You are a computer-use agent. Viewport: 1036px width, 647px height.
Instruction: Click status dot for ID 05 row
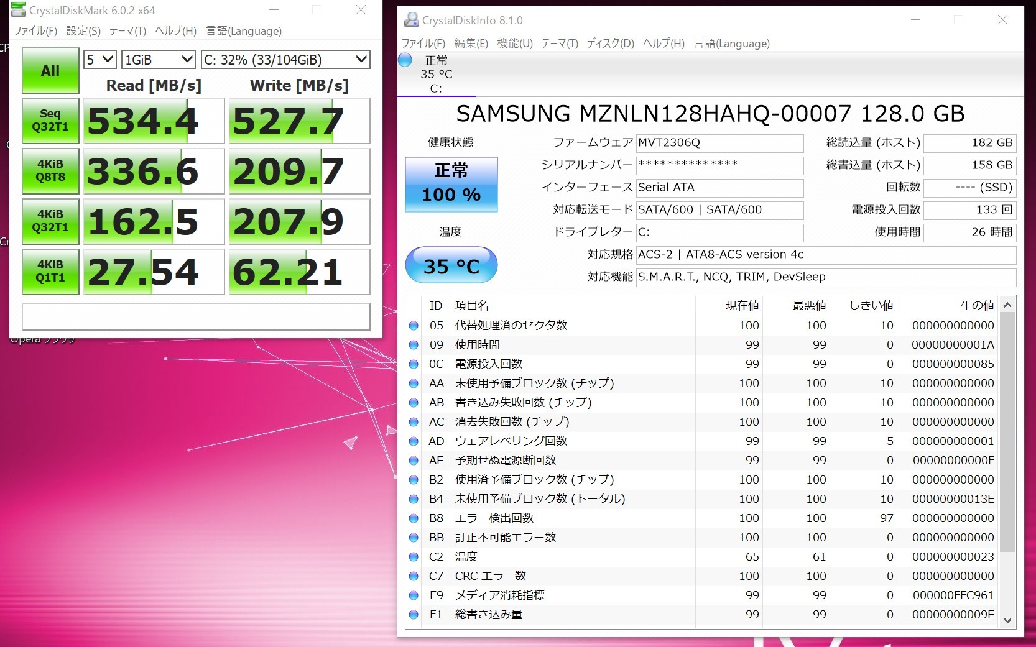(414, 325)
